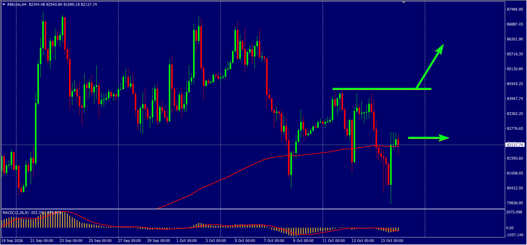The image size is (527, 245).
Task: Click the 82776.65 price axis label
Action: tap(515, 129)
